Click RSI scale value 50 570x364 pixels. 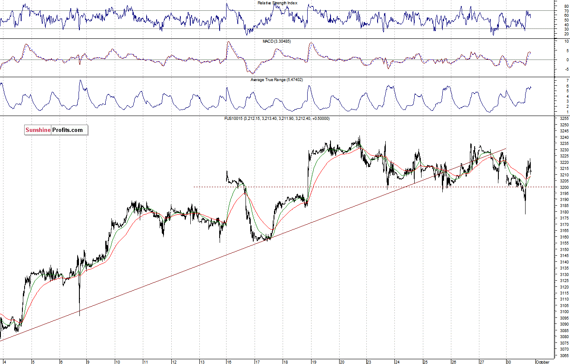(566, 20)
